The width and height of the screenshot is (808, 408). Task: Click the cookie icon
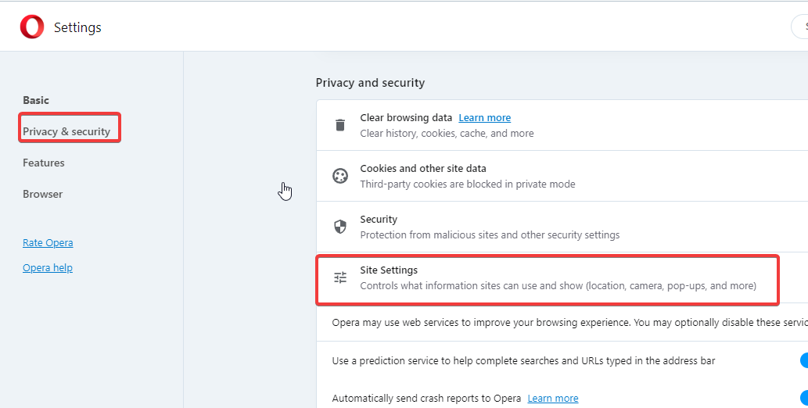click(340, 176)
